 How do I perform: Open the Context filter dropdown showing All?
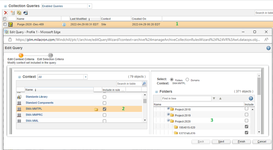(x=85, y=77)
